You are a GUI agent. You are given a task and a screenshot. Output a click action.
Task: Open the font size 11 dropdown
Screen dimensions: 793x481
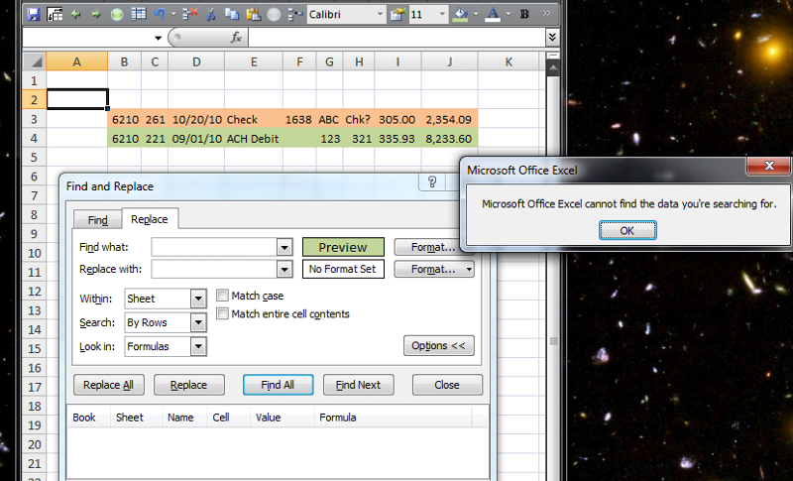click(442, 14)
